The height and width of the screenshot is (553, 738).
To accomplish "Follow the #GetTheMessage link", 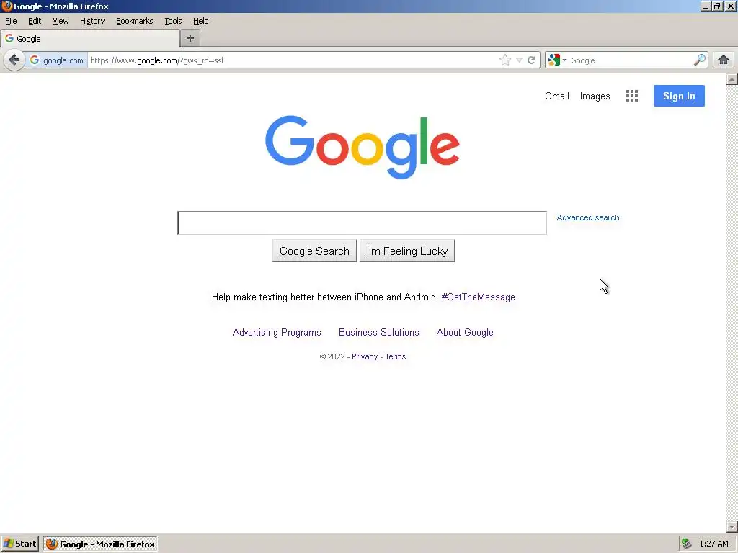I will pyautogui.click(x=479, y=297).
